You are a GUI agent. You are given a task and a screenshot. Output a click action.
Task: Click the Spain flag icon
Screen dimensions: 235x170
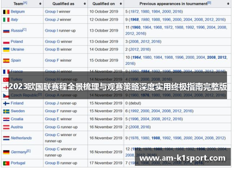(6, 61)
